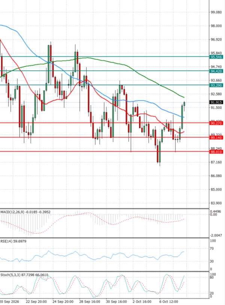Click the 22 Sep 20:00 time label
This screenshot has width=225, height=305.
click(x=36, y=302)
